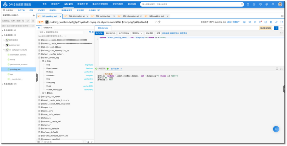The image size is (287, 146).
Task: Switch to the 执行历史 tab
Action: tap(102, 69)
